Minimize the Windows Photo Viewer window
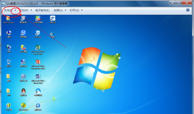 click(x=173, y=2)
